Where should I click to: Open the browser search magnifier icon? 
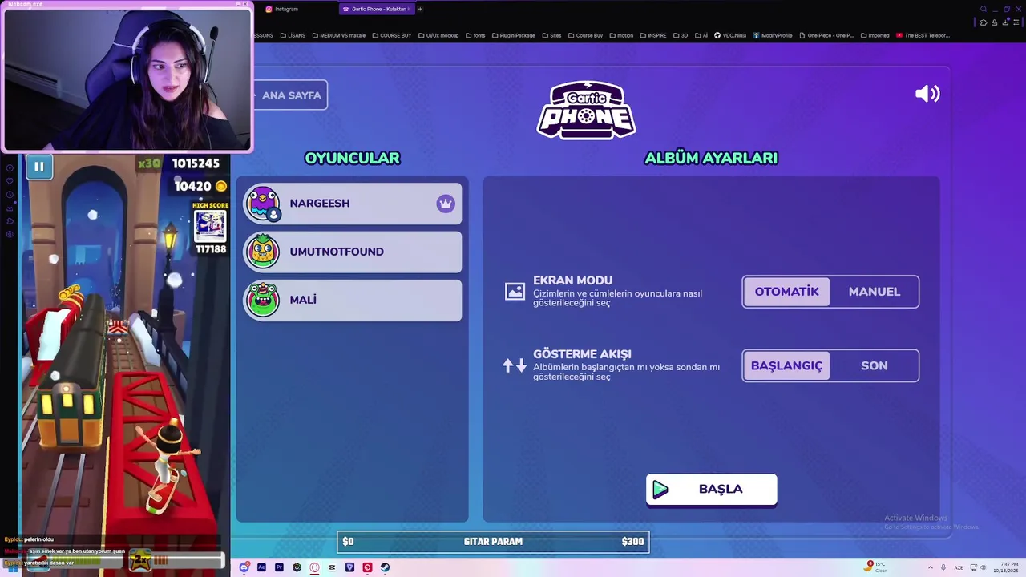click(x=984, y=9)
